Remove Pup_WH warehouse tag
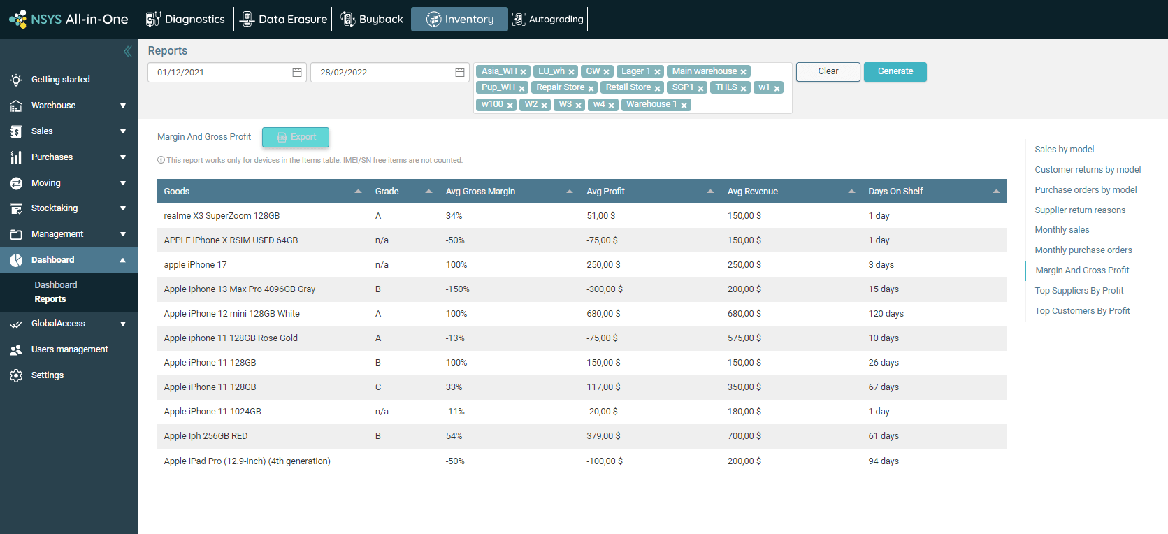The image size is (1168, 534). pyautogui.click(x=521, y=88)
